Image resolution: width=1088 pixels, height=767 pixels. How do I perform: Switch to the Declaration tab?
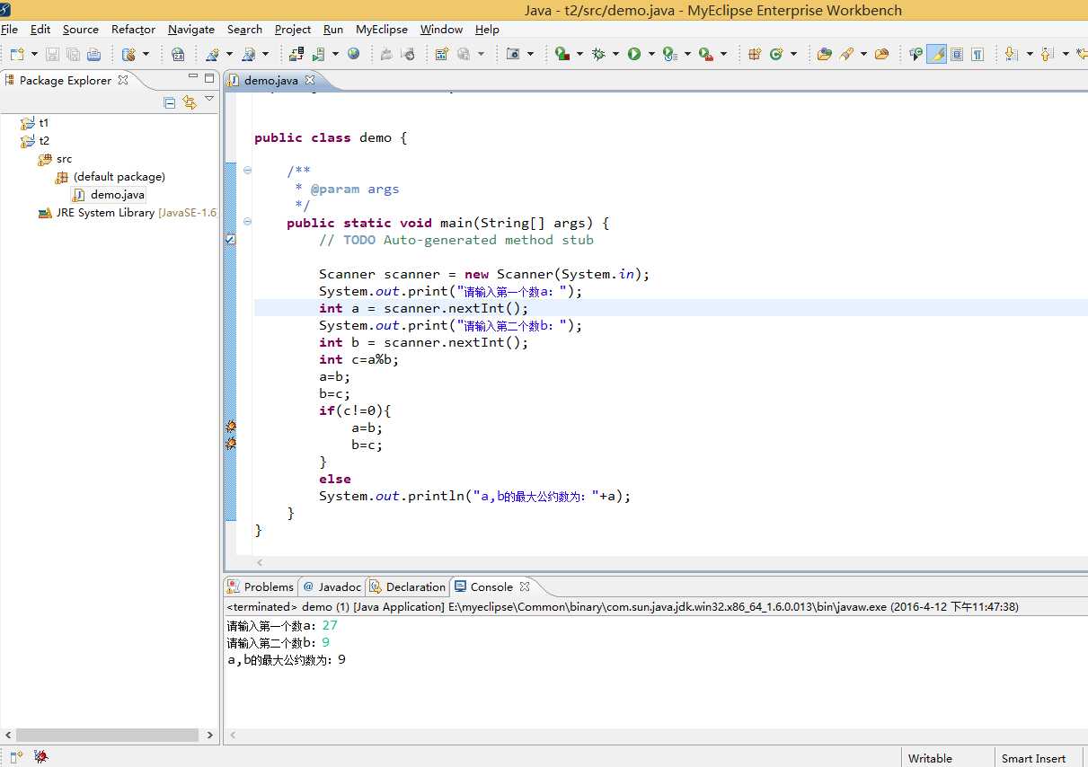coord(407,586)
